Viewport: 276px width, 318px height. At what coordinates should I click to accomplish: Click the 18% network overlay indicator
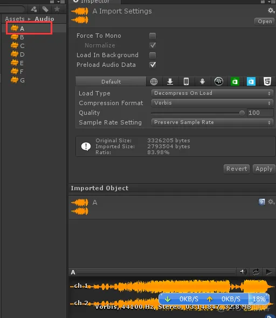(259, 299)
